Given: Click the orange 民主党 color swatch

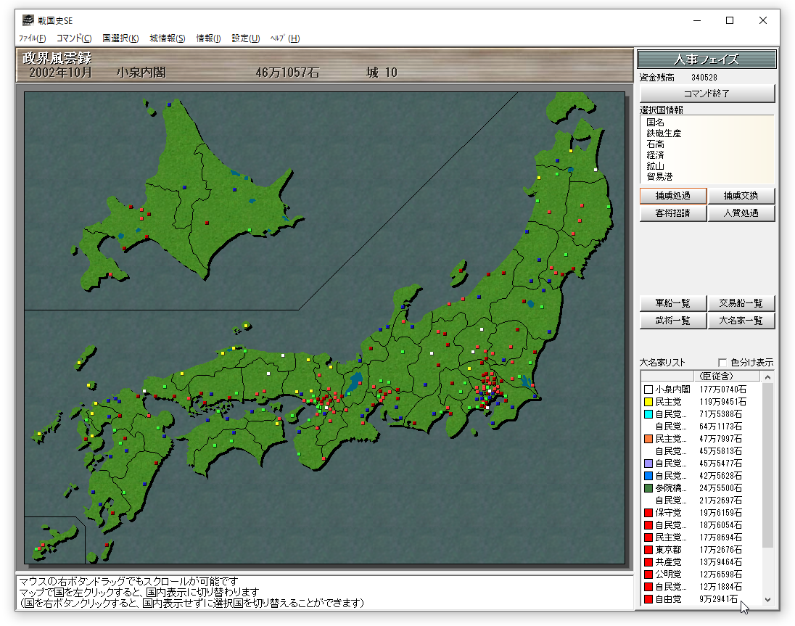Looking at the screenshot, I should (648, 439).
